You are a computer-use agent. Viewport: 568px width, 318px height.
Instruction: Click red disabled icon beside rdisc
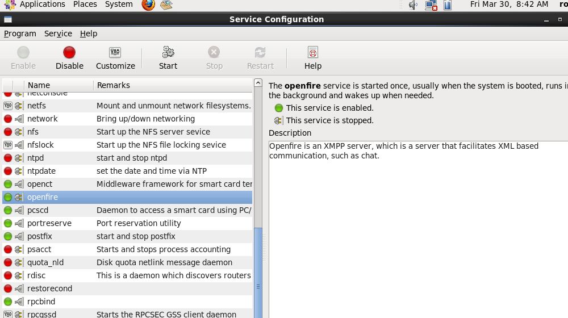tap(7, 275)
